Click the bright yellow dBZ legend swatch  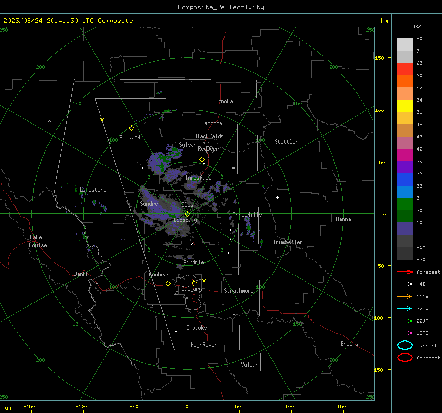click(x=405, y=106)
